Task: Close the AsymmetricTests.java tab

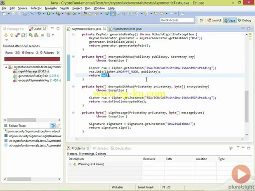Action: 104,29
